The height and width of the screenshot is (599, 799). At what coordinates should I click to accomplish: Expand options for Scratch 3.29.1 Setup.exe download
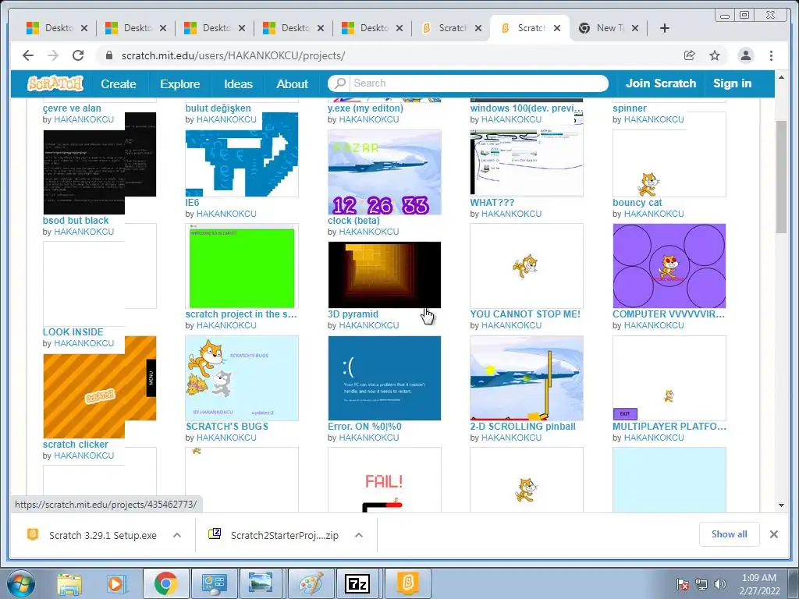click(177, 535)
